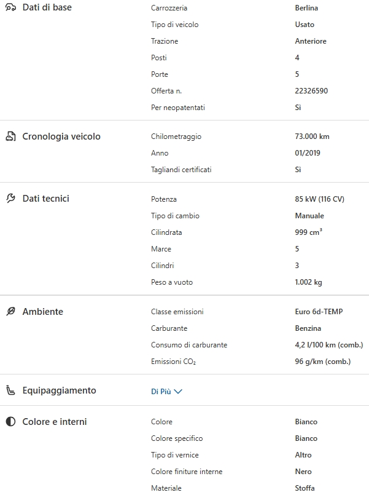Click the wrench icon beside Dati tecnici
The width and height of the screenshot is (369, 495).
click(10, 199)
